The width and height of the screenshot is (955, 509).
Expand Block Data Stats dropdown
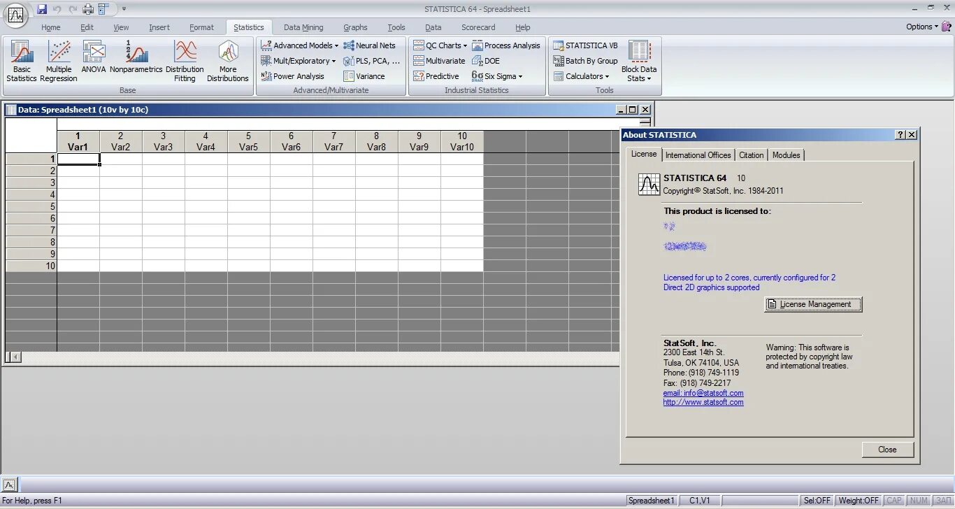pyautogui.click(x=639, y=62)
